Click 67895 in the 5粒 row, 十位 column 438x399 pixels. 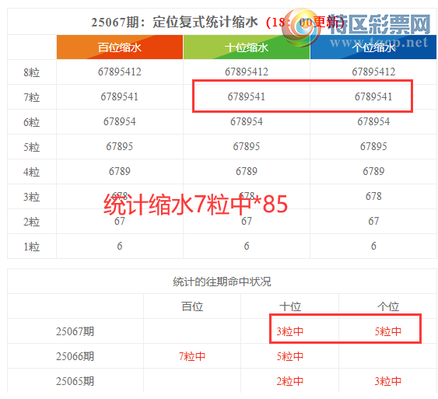(x=247, y=146)
